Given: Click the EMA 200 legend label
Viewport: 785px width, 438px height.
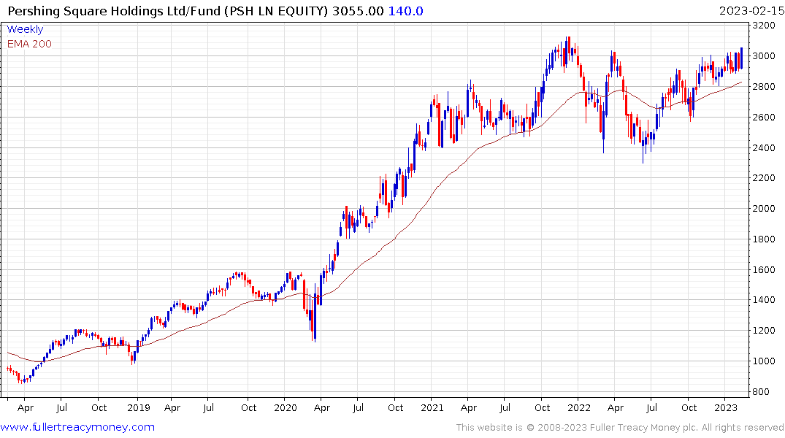Looking at the screenshot, I should tap(29, 44).
